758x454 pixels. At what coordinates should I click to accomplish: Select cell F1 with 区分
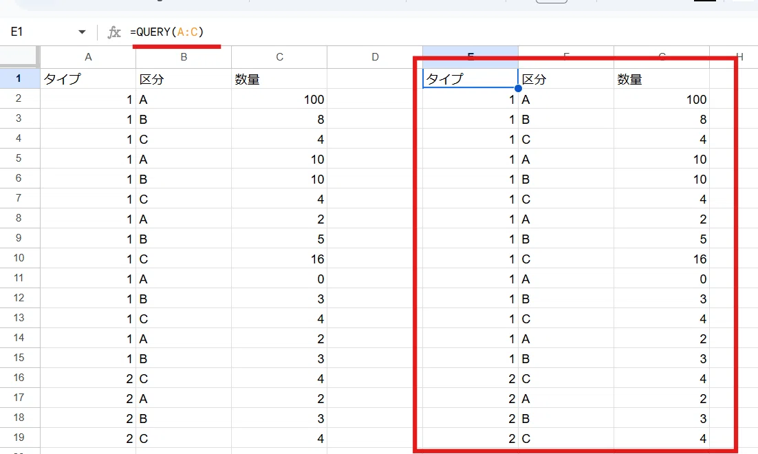point(566,78)
